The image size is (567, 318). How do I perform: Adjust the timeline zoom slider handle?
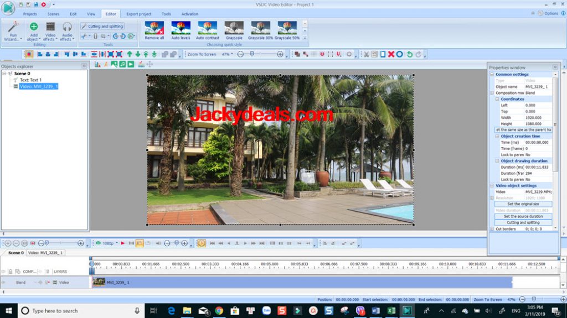(x=47, y=243)
